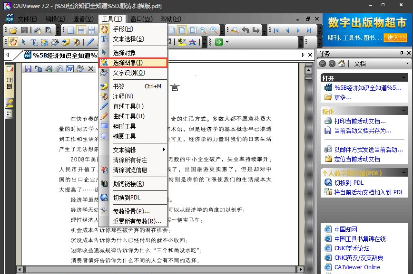The height and width of the screenshot is (274, 413).
Task: Click the Line drawing tool toolbar icon
Action: click(x=90, y=42)
